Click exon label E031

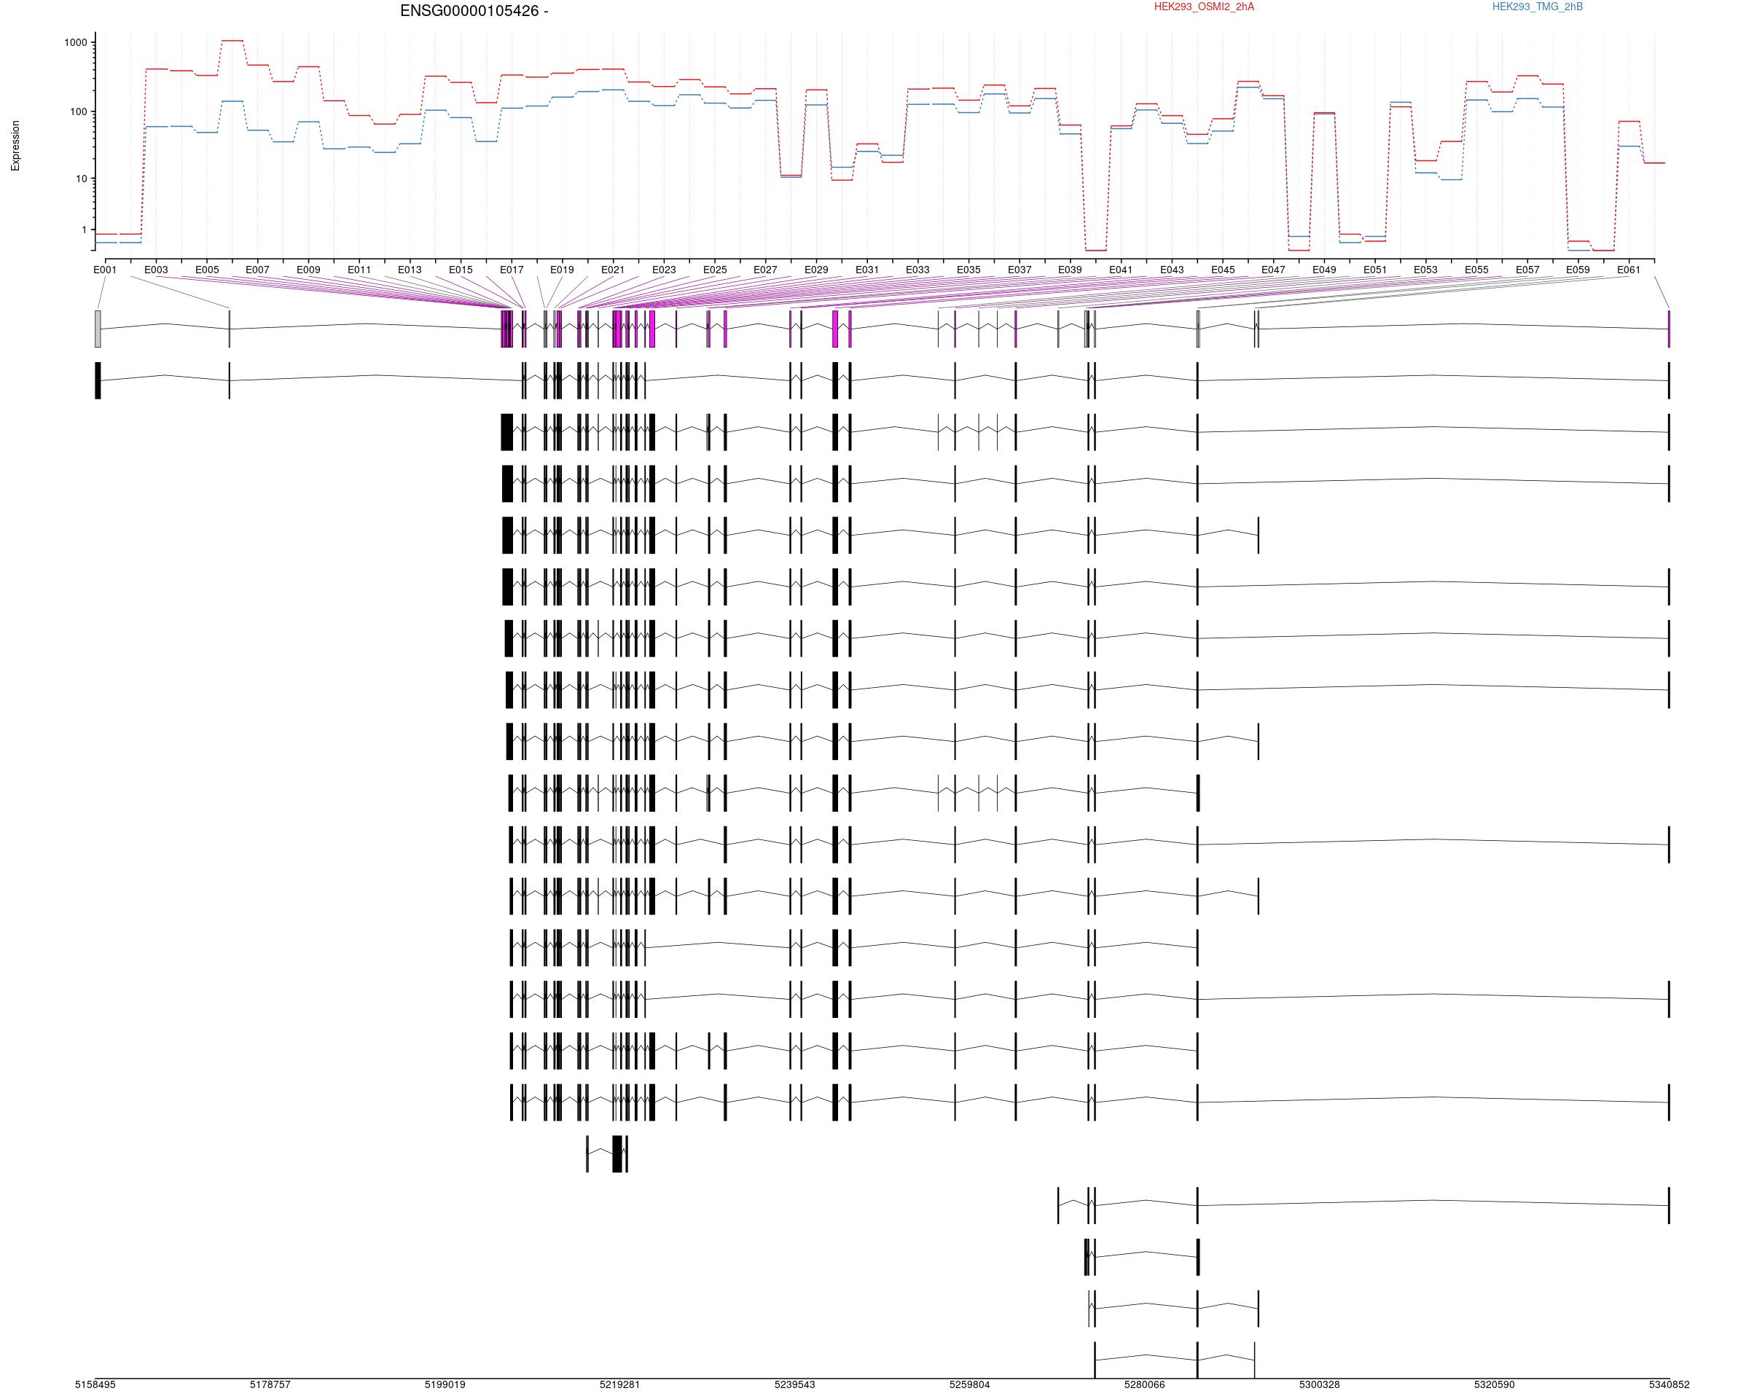coord(867,270)
